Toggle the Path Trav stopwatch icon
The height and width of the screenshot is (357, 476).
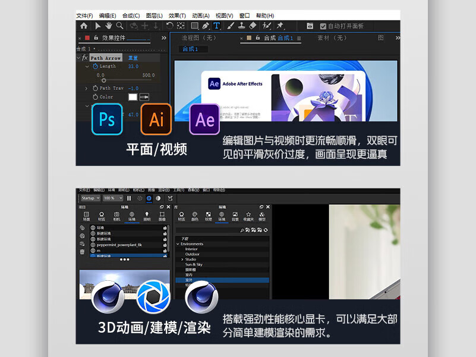tap(95, 88)
